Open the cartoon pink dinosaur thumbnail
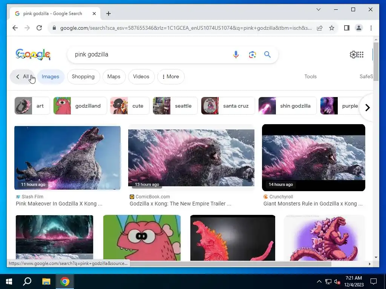The width and height of the screenshot is (386, 289). pos(142,238)
